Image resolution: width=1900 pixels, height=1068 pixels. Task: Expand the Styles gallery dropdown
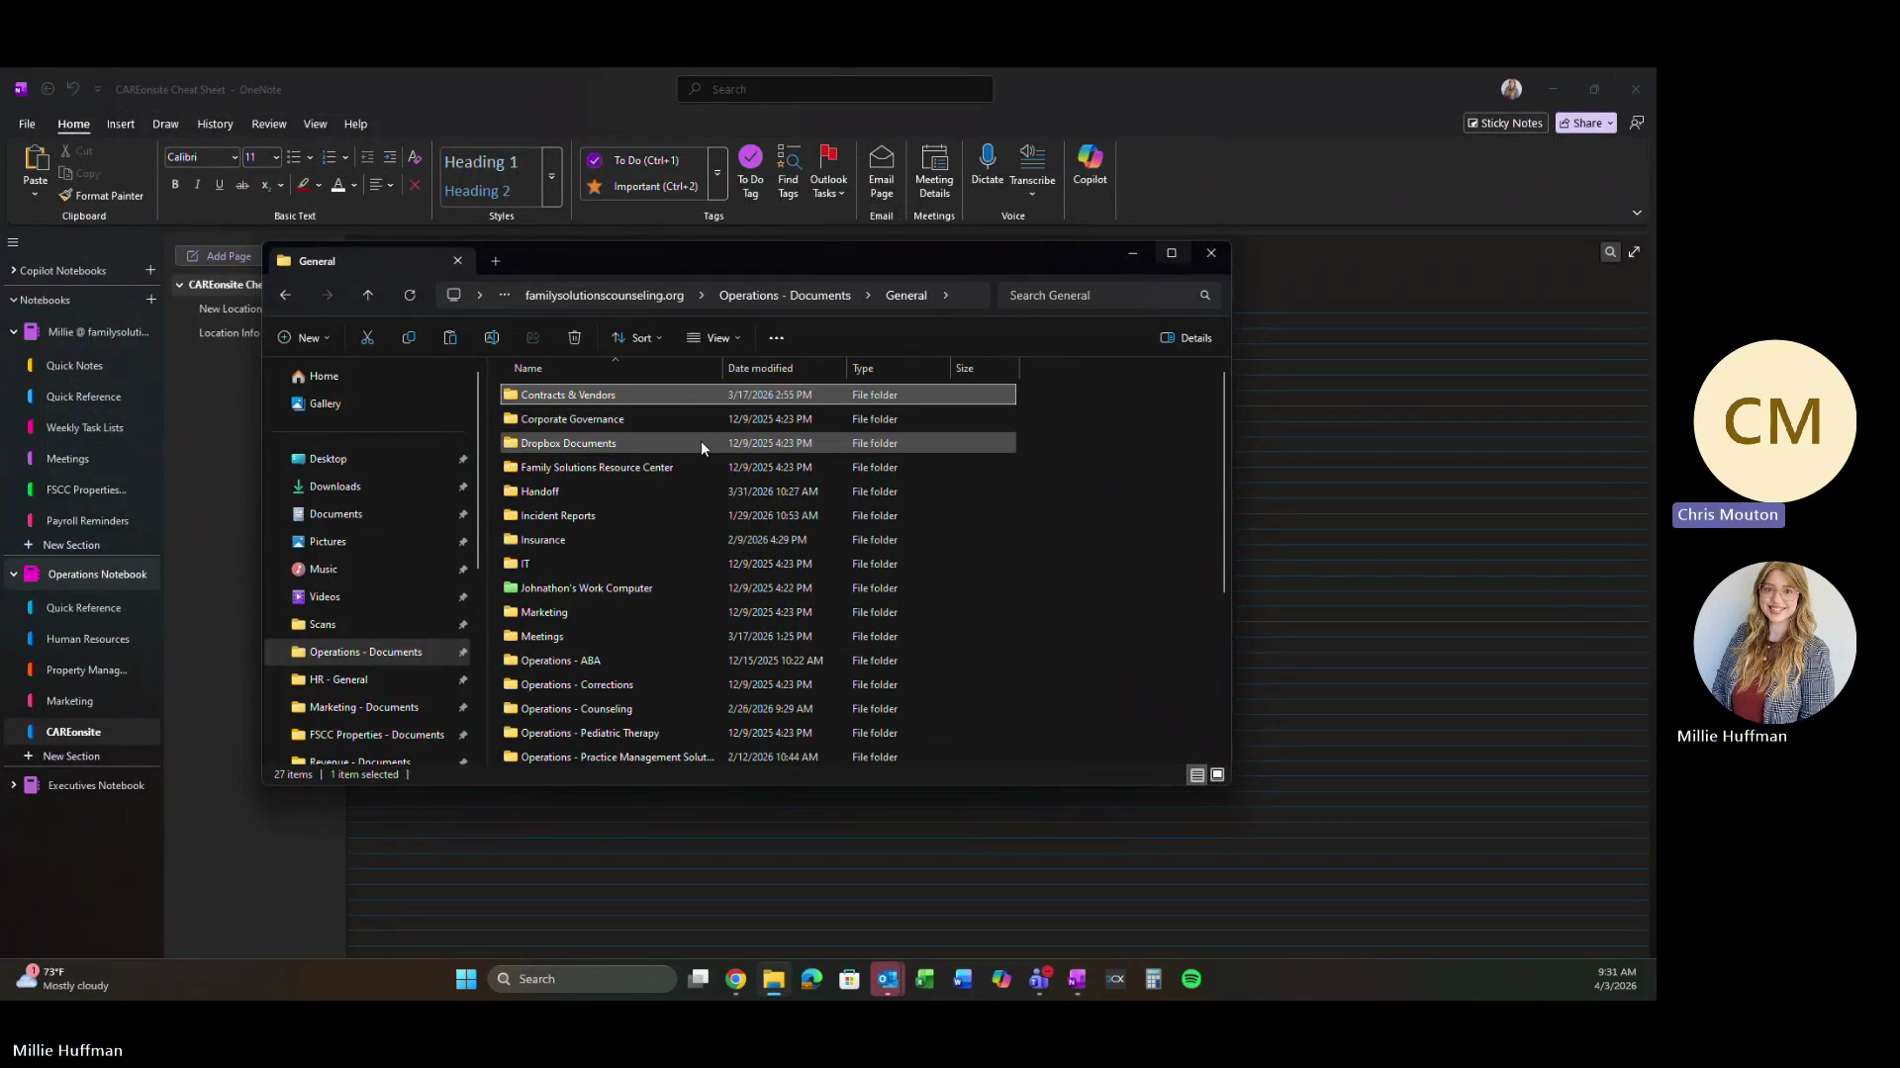tap(551, 177)
